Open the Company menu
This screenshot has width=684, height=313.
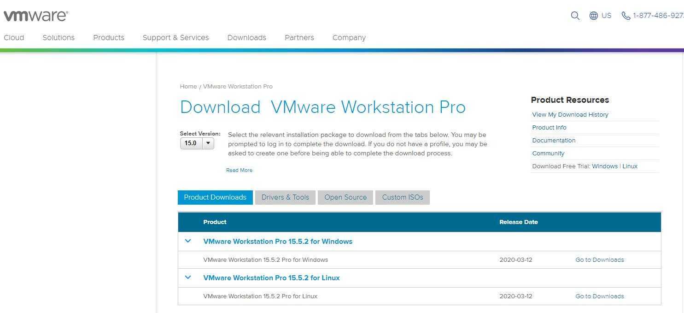[349, 38]
